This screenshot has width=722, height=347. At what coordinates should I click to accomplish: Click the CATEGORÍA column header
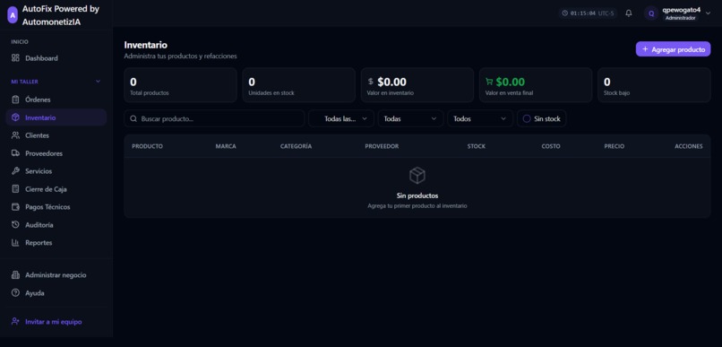coord(297,146)
